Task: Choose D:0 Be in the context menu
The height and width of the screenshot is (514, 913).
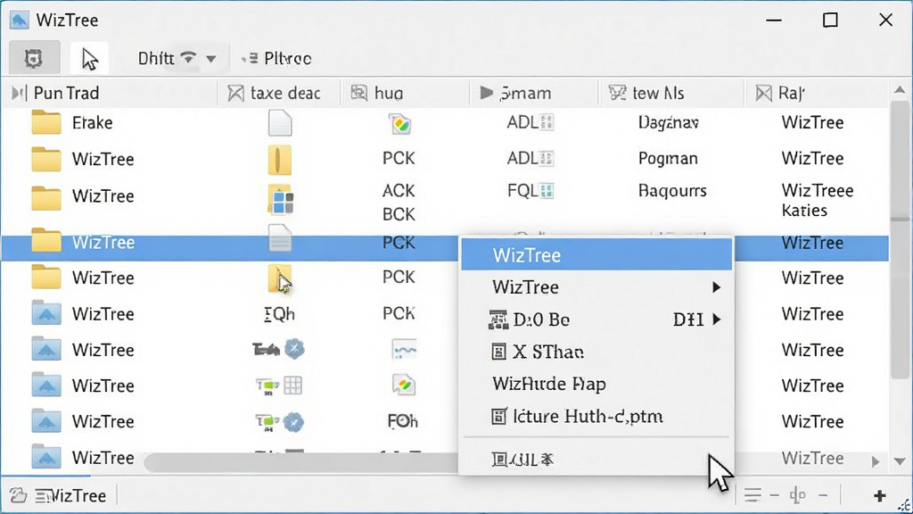Action: 596,319
